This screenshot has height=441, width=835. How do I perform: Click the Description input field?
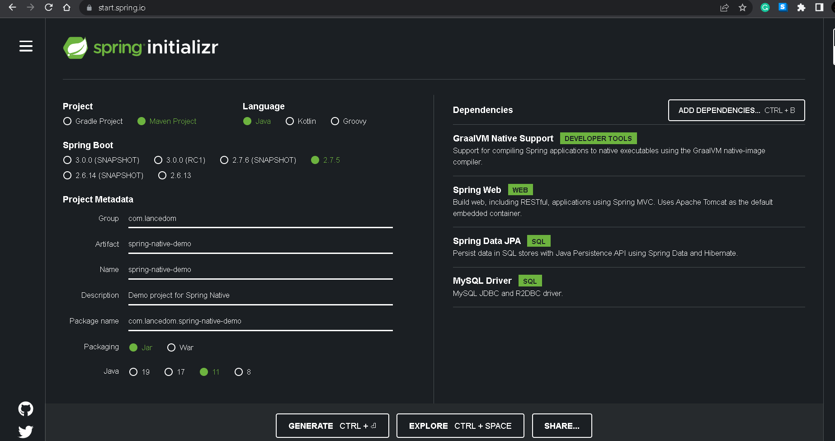(x=260, y=296)
